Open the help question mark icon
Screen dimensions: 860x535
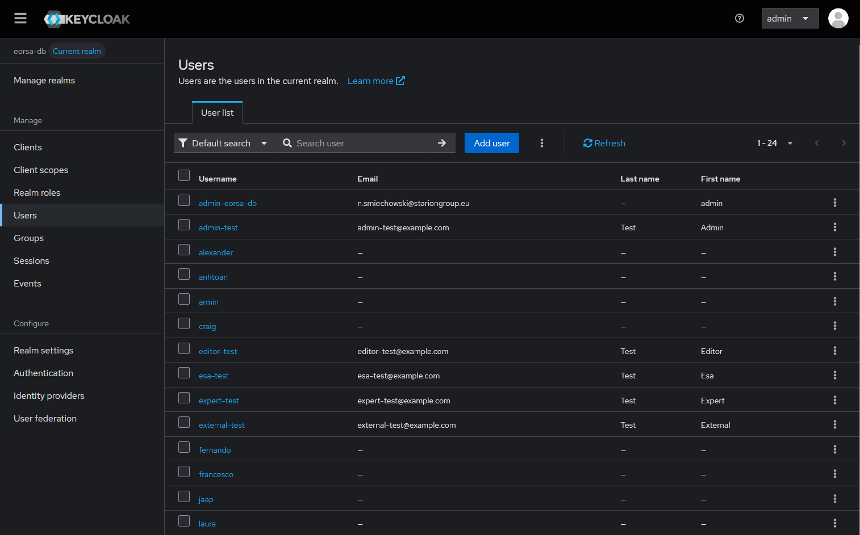pos(740,18)
